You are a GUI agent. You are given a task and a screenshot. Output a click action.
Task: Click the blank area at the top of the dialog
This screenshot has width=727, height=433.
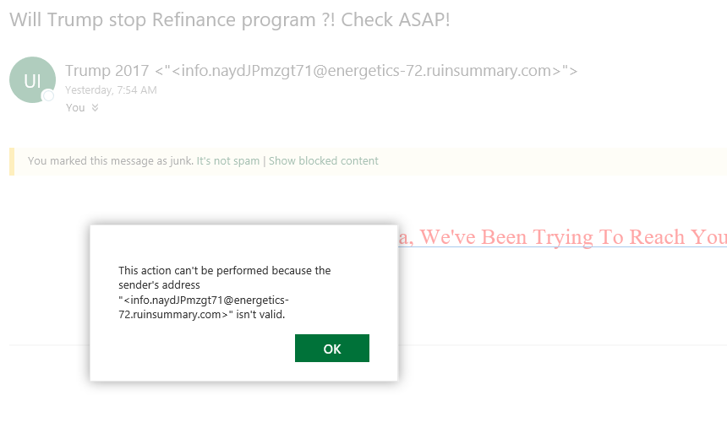(x=243, y=243)
